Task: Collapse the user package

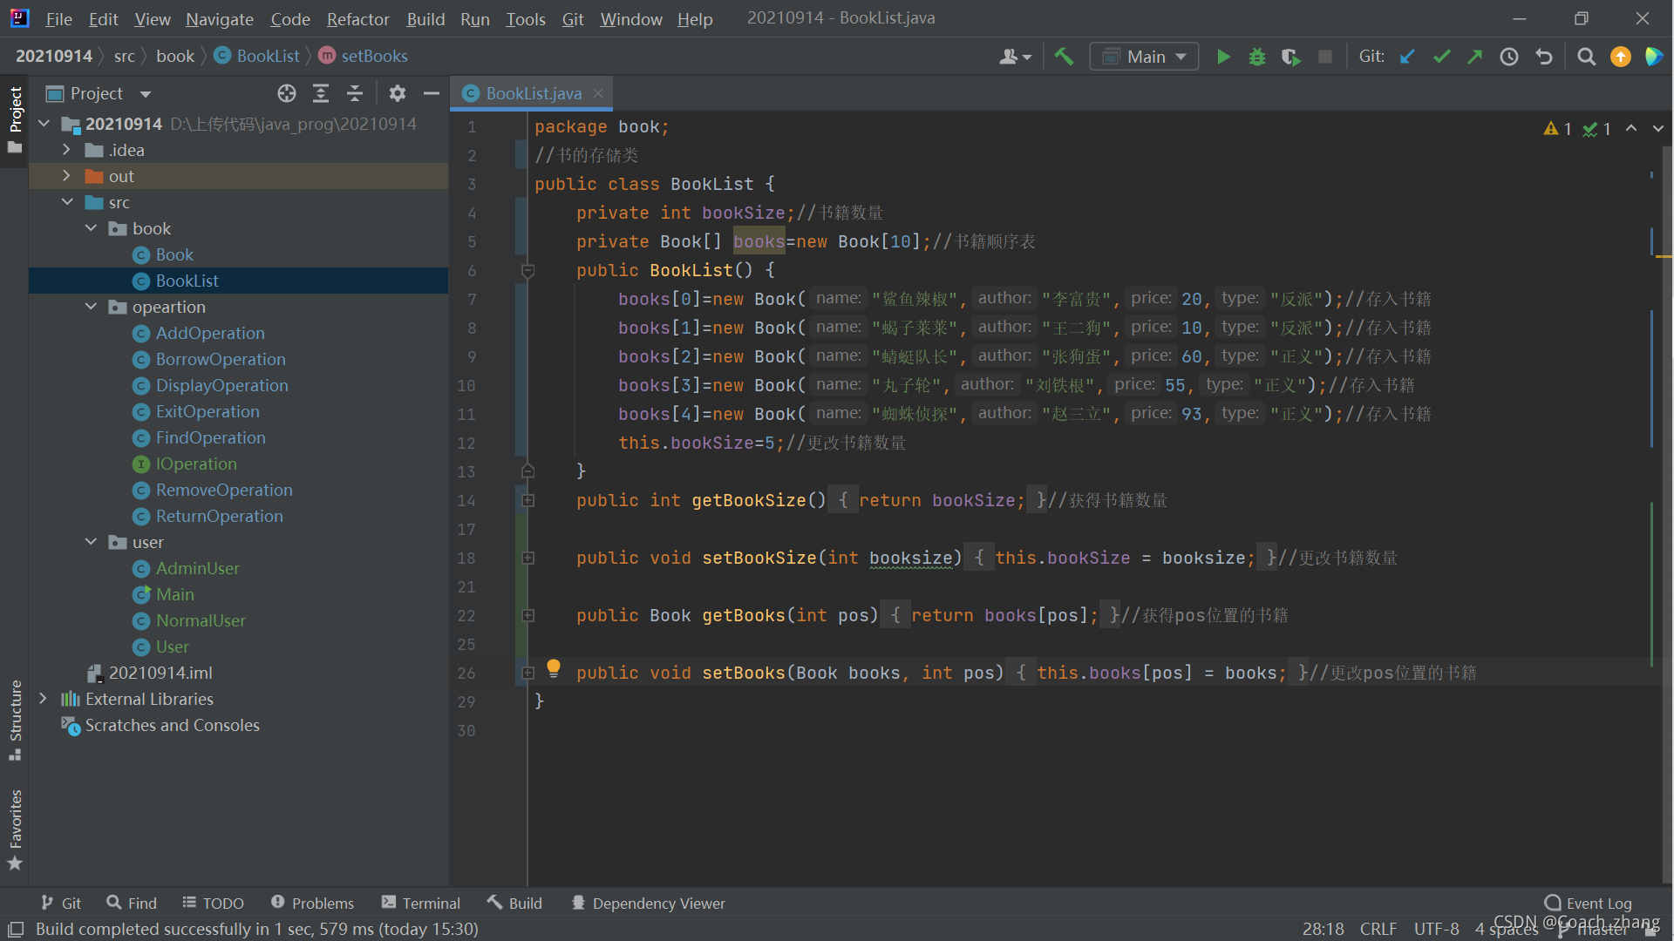Action: 91,542
